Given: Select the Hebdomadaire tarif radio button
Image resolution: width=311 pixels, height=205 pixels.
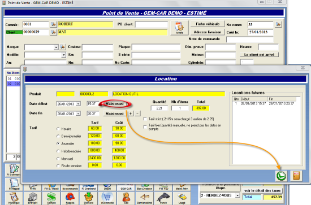Looking at the screenshot, I should tap(58, 151).
